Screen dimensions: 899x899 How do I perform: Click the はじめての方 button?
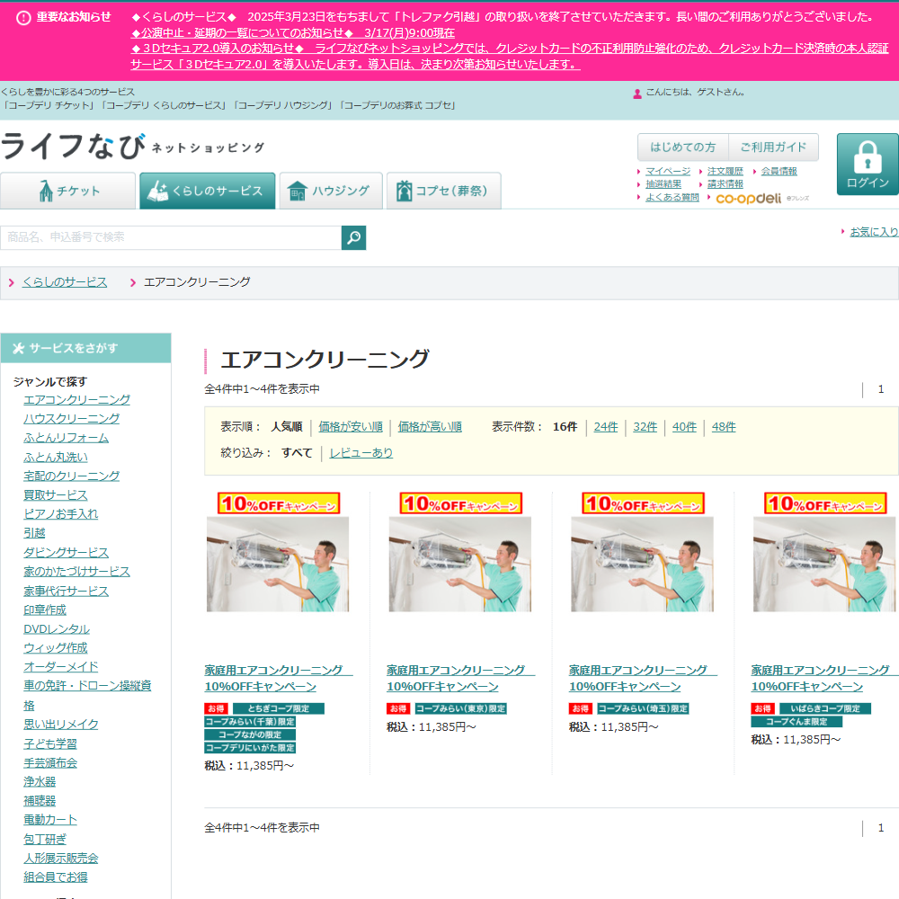[x=683, y=147]
